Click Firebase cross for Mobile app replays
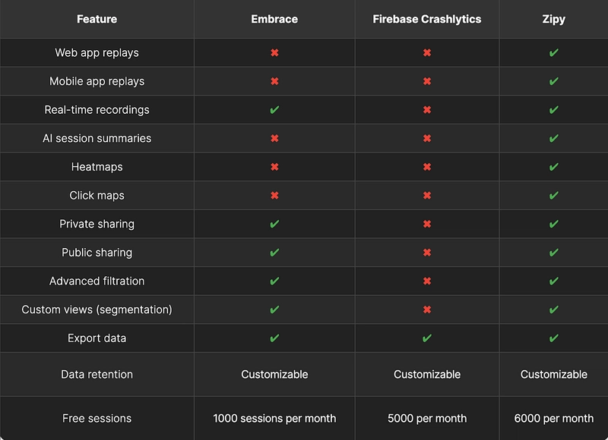The width and height of the screenshot is (608, 440). tap(427, 81)
